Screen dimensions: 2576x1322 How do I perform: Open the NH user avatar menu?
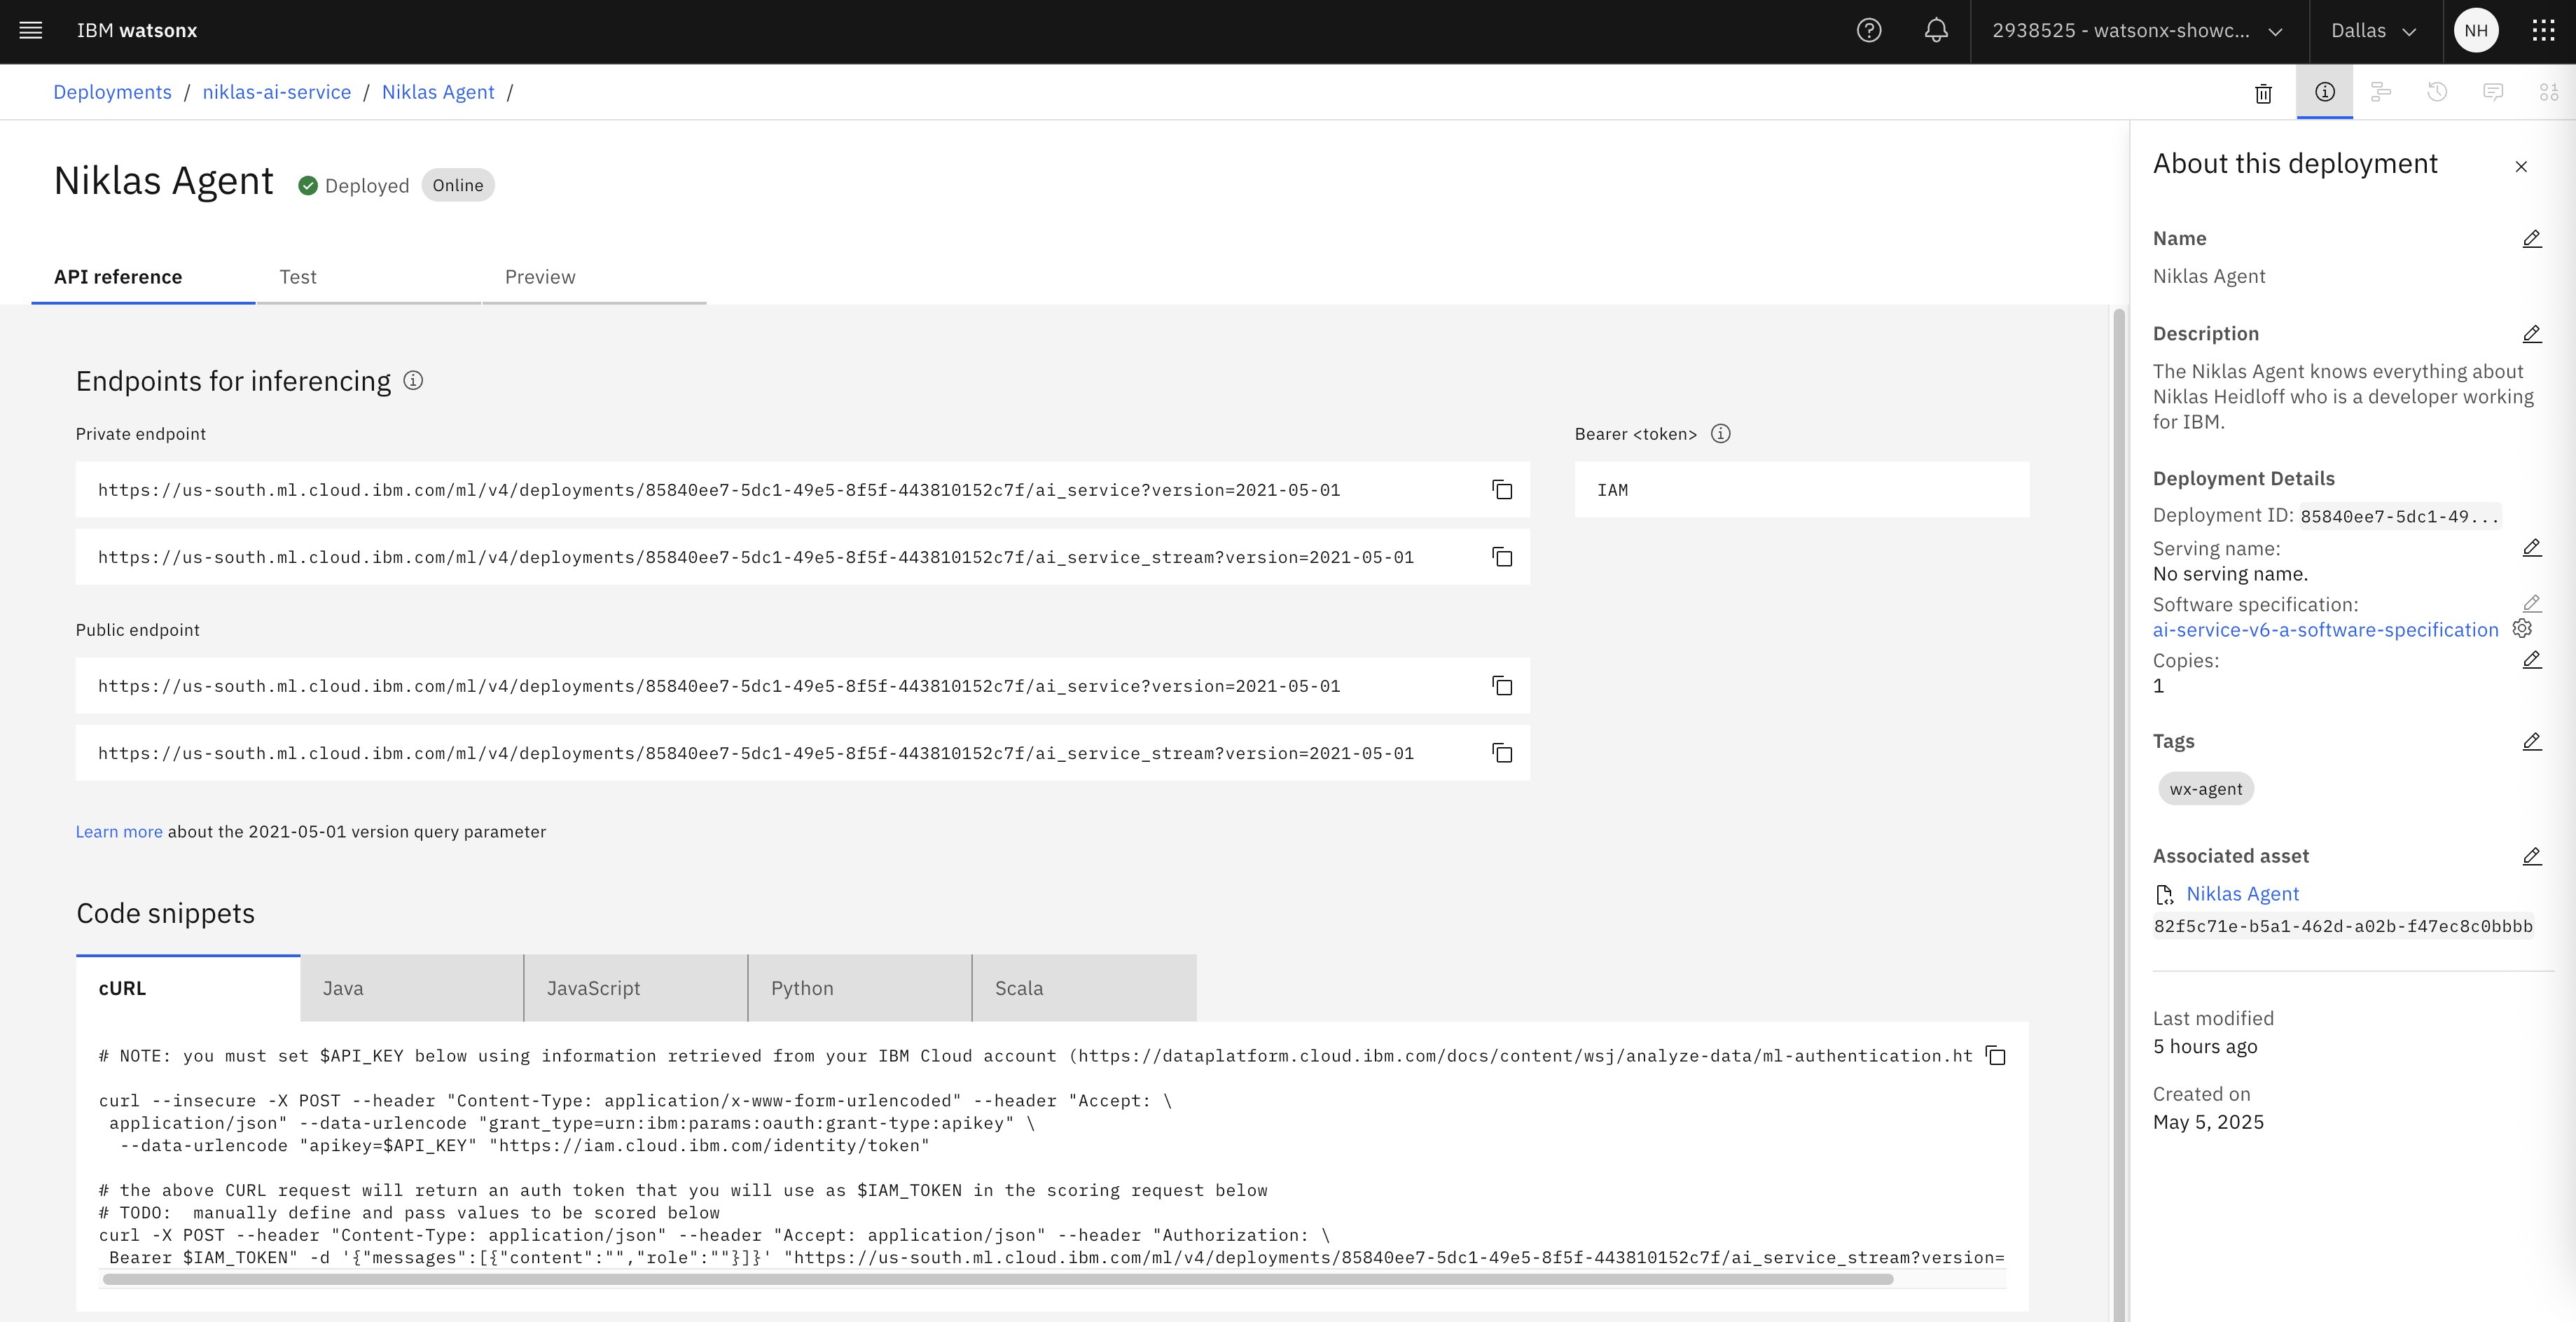[2475, 30]
